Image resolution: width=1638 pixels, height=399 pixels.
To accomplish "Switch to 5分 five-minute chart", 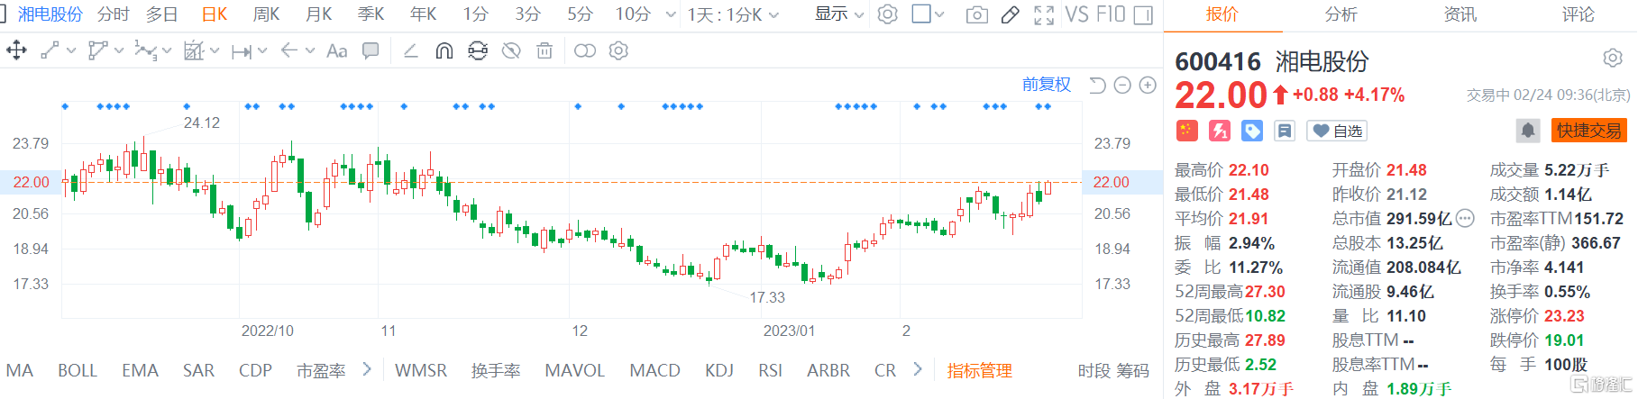I will pyautogui.click(x=580, y=14).
